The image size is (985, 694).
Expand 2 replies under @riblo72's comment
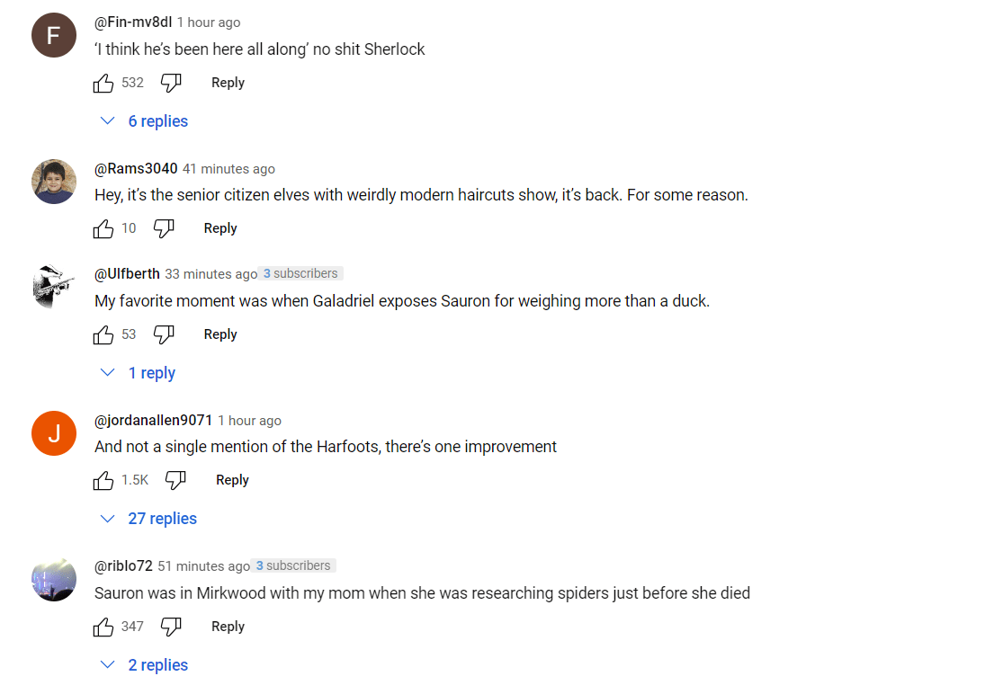[145, 665]
